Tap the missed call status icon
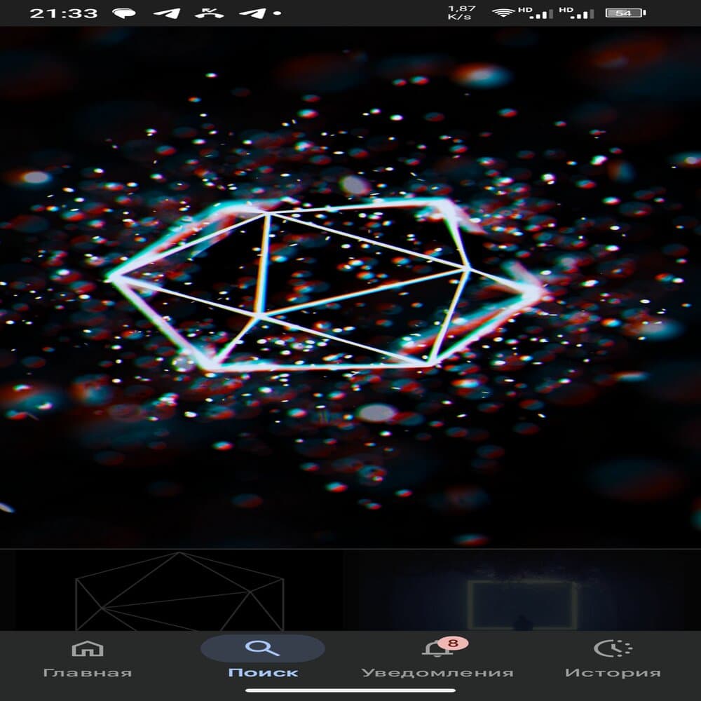This screenshot has width=701, height=701. click(x=209, y=13)
